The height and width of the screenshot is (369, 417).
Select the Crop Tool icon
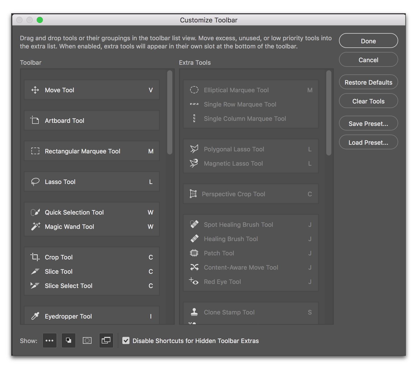click(35, 257)
